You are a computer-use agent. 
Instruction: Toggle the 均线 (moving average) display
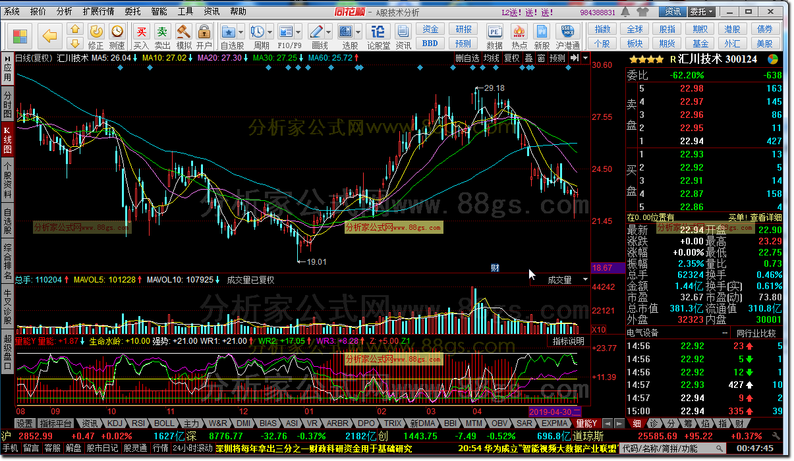pos(492,58)
